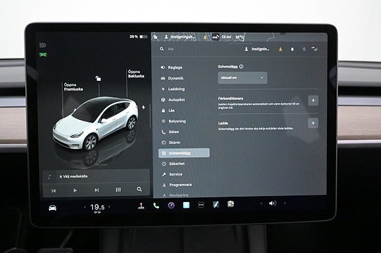Viewport: 381px width, 253px height.
Task: Tap the 13:44 clock in status bar
Action: [226, 37]
